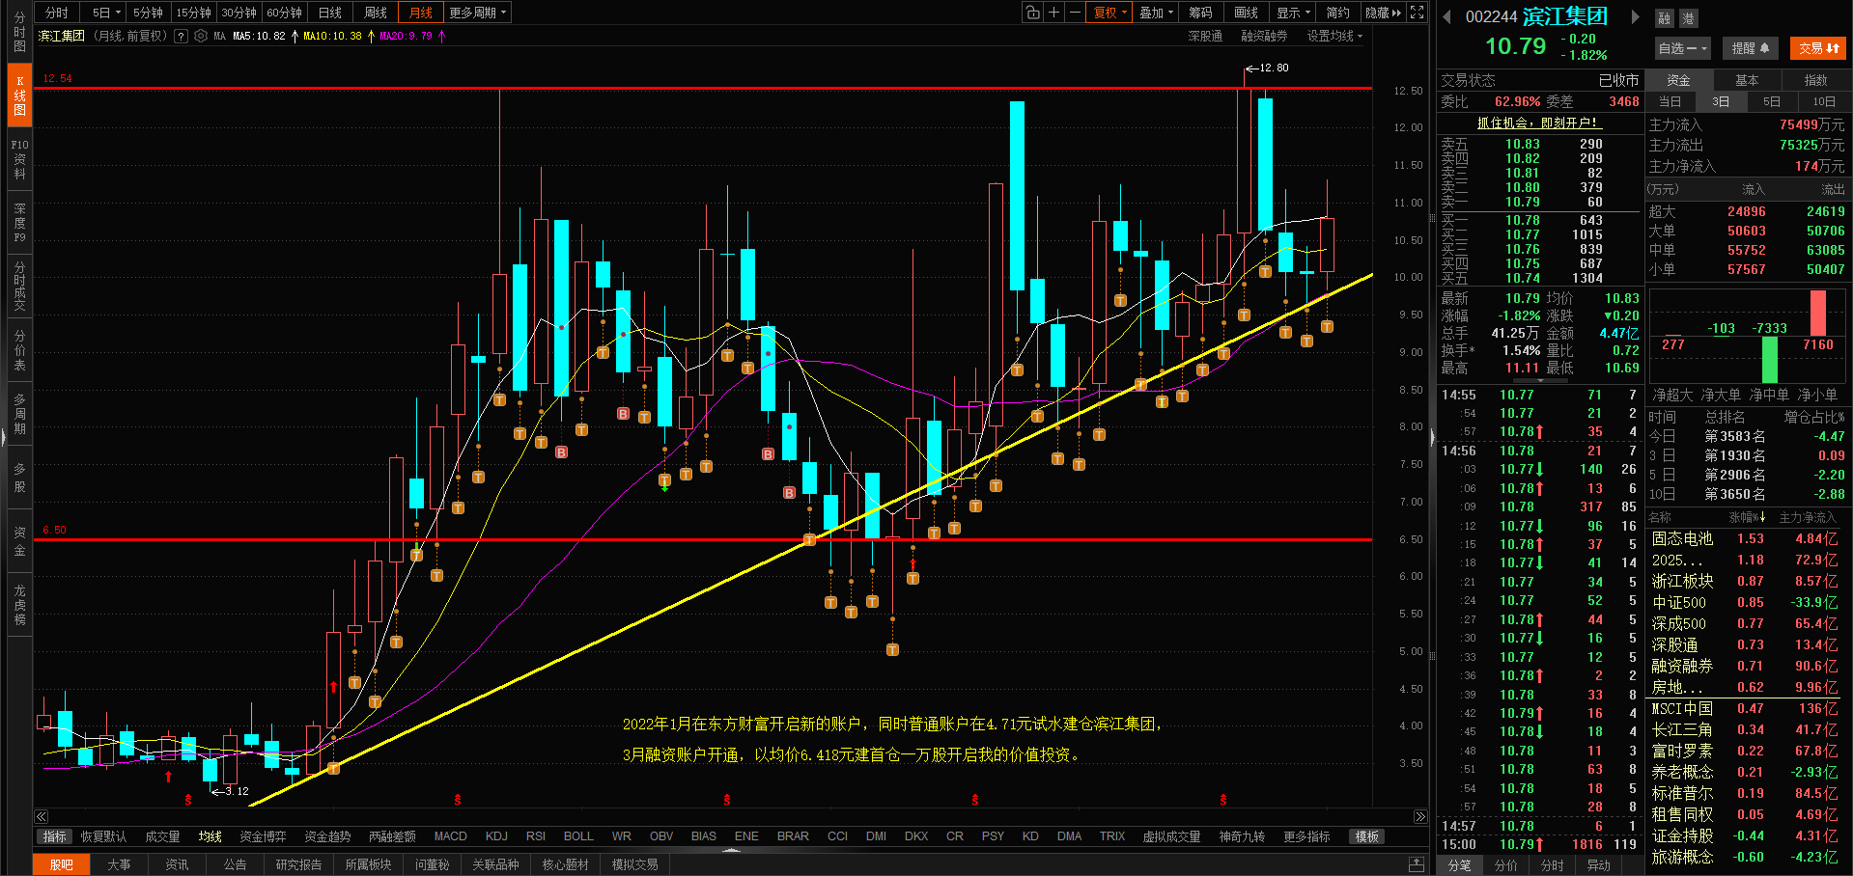The width and height of the screenshot is (1853, 876).
Task: Click the 提醒 alert button
Action: pyautogui.click(x=1750, y=48)
